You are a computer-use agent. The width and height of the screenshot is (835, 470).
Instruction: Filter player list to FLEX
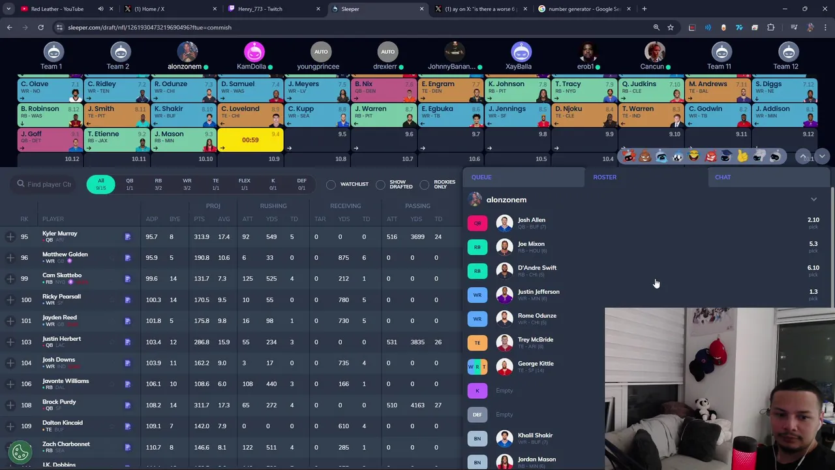pyautogui.click(x=244, y=184)
